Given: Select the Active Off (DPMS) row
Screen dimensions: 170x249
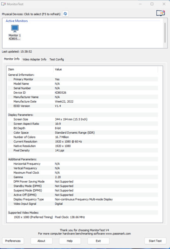Looking at the screenshot, I should 83,195.
